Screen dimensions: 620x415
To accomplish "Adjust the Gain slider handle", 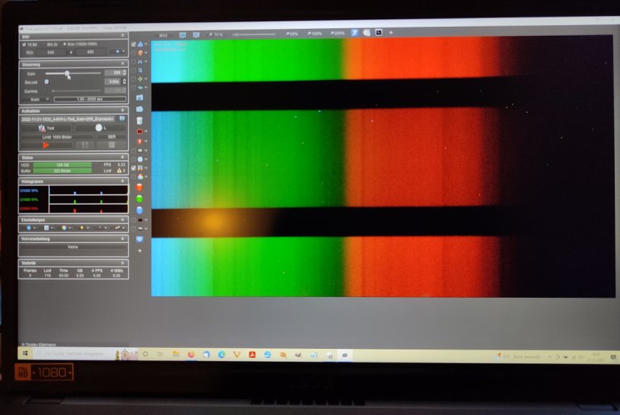I will 68,74.
